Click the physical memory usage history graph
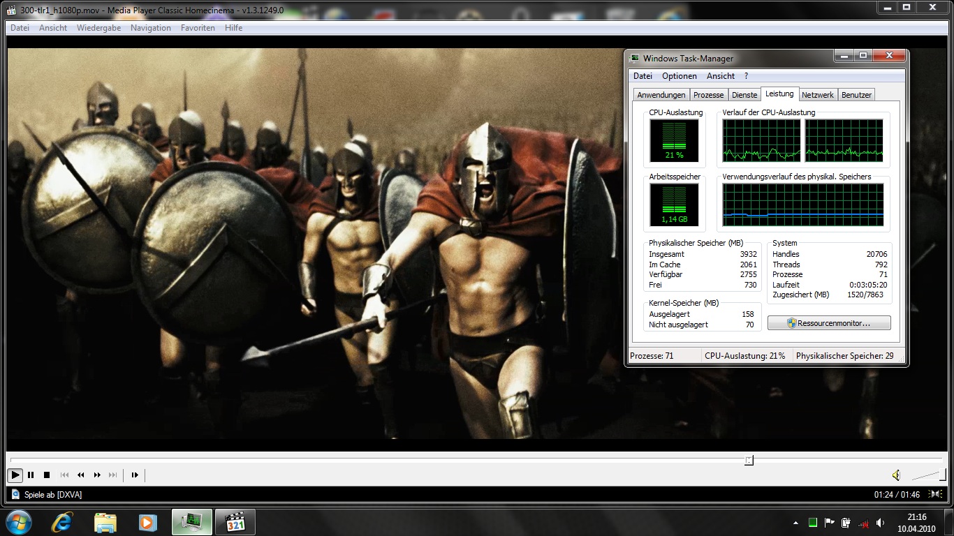The width and height of the screenshot is (954, 536). (803, 204)
